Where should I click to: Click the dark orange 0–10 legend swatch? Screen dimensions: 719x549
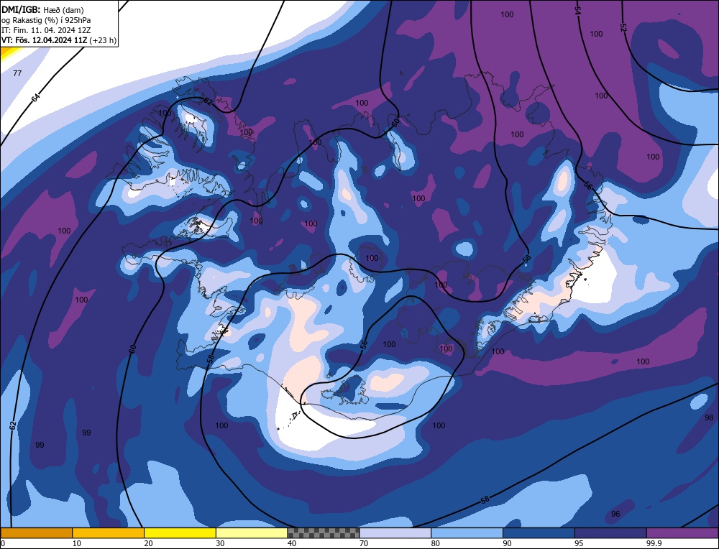[x=36, y=532]
